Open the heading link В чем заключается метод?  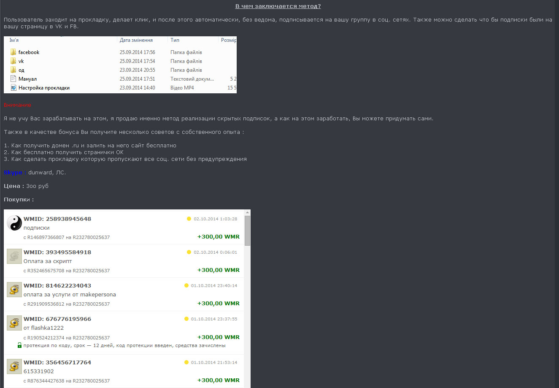(x=278, y=6)
